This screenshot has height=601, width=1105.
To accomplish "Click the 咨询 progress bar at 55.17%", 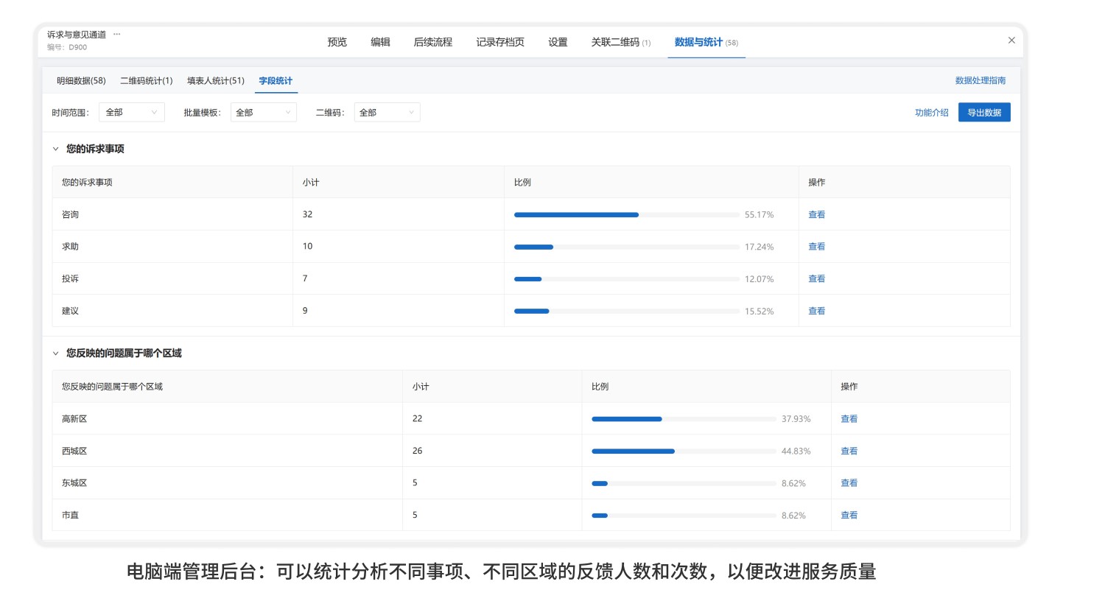I will 627,215.
